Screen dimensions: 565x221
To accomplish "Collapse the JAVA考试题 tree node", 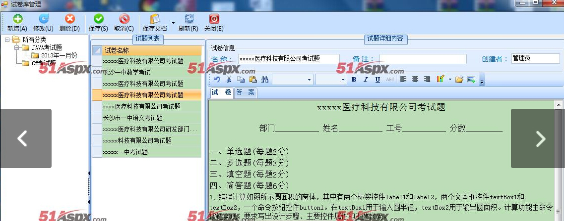I will (x=16, y=47).
